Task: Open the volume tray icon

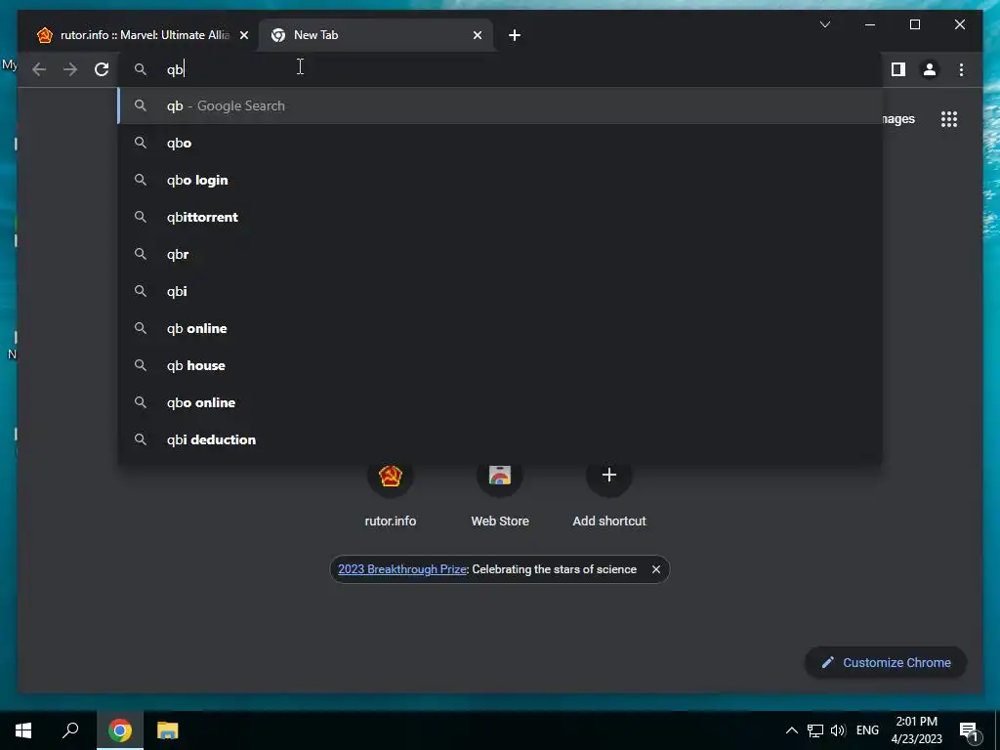Action: (838, 730)
